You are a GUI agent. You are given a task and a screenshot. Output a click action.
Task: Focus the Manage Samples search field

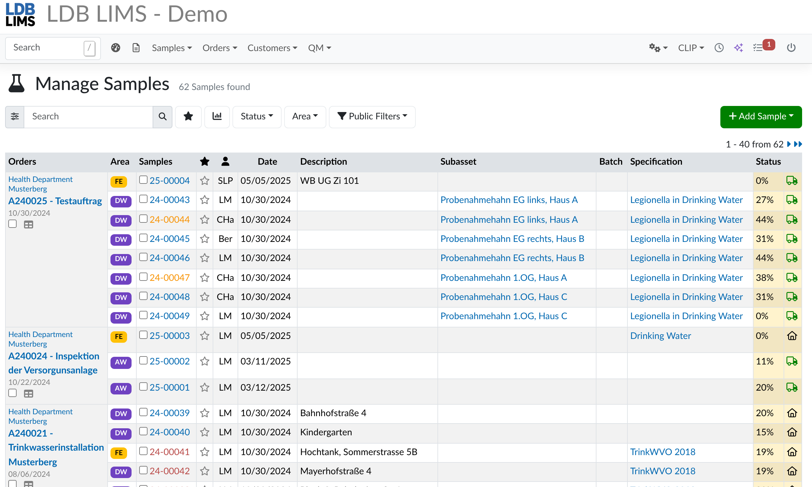tap(88, 116)
